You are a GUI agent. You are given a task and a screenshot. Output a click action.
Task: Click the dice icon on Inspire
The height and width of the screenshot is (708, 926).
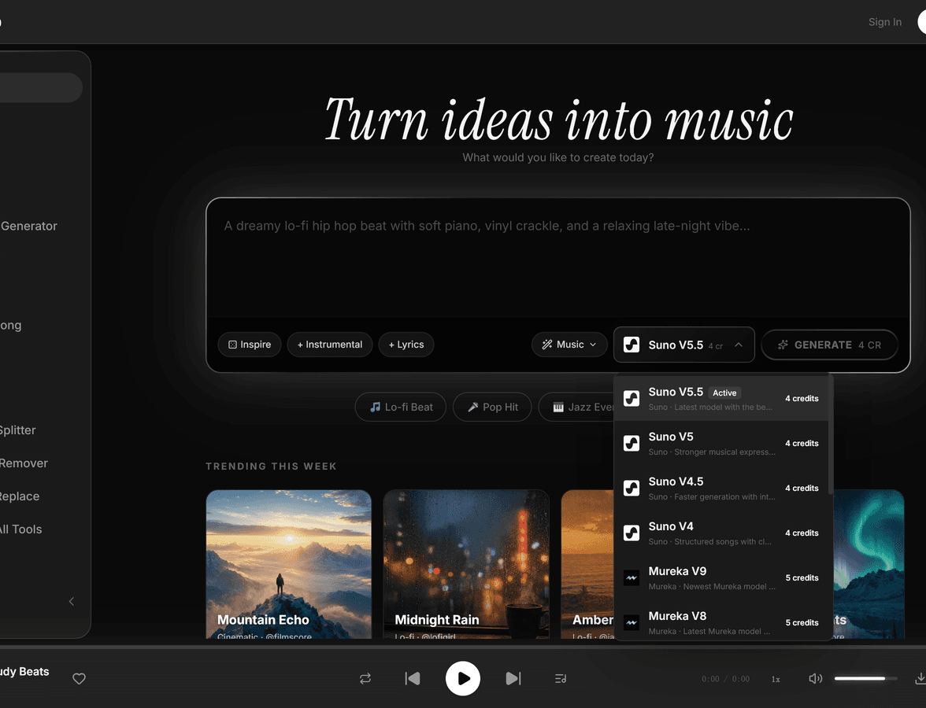click(x=233, y=345)
